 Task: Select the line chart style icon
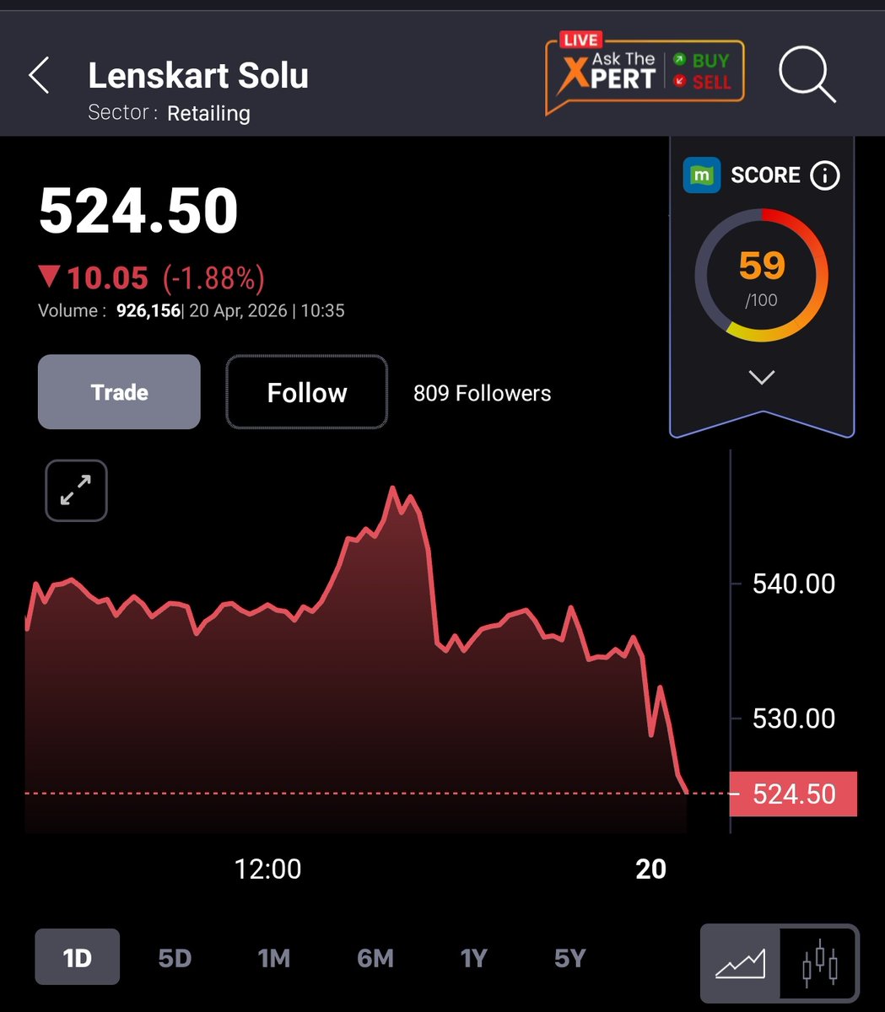click(x=740, y=962)
